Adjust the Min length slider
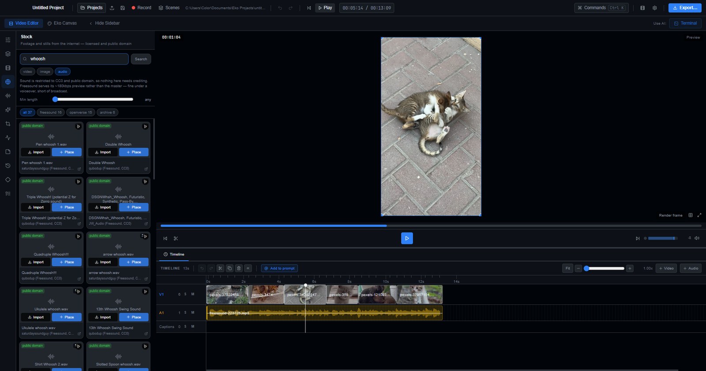This screenshot has width=706, height=371. click(93, 100)
